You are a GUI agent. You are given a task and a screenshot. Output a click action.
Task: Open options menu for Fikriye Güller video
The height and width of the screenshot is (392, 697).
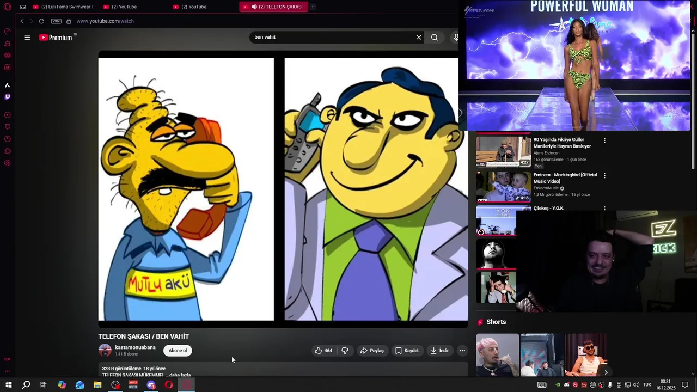coord(604,140)
